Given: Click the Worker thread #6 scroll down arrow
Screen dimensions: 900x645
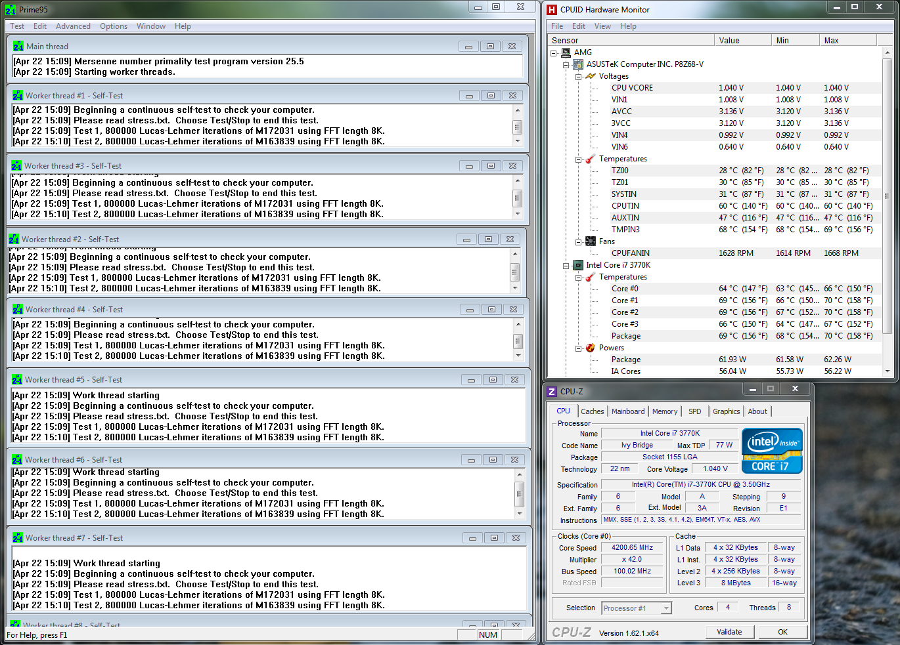Looking at the screenshot, I should click(x=520, y=514).
